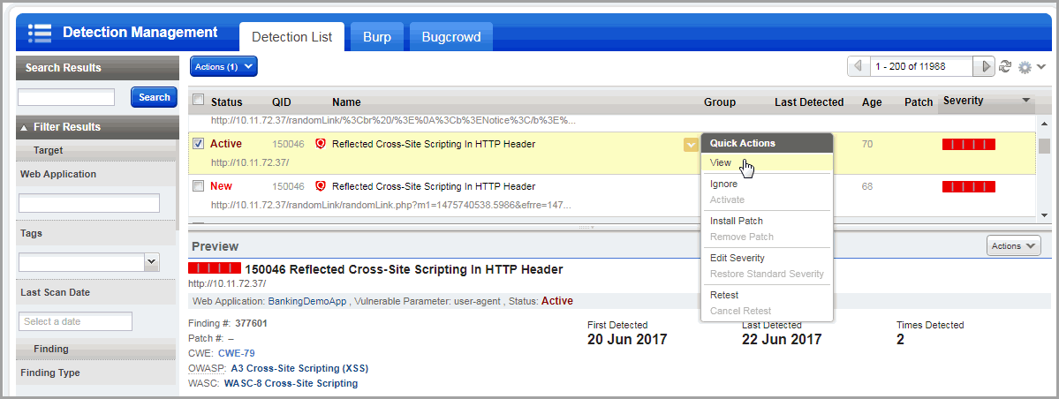Click shield icon on Active detection row
The image size is (1059, 399).
(x=321, y=144)
